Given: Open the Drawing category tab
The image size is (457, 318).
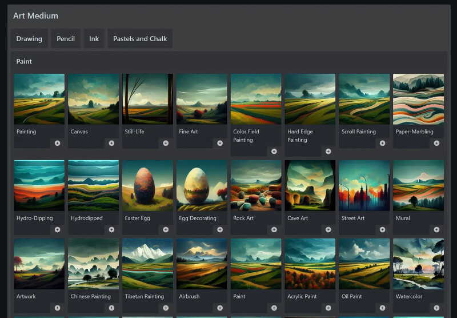Looking at the screenshot, I should point(29,39).
